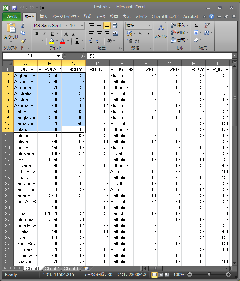
Task: Click the text orientation icon
Action: [x=110, y=41]
